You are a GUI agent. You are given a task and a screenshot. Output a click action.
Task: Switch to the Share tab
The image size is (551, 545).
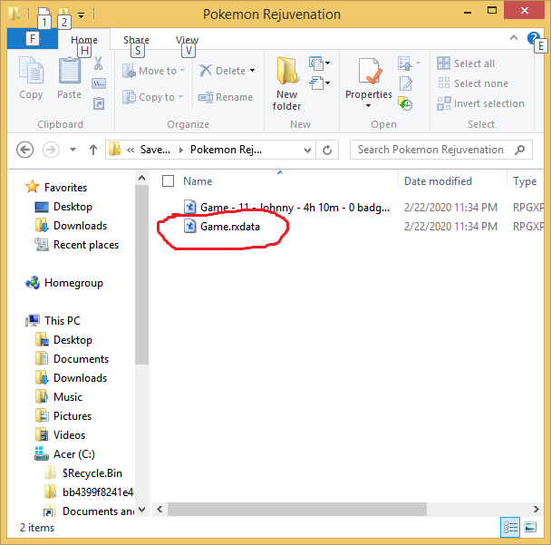(x=136, y=39)
